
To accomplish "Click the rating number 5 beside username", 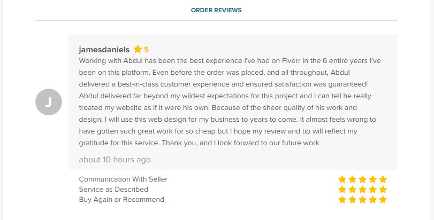I will pyautogui.click(x=146, y=50).
